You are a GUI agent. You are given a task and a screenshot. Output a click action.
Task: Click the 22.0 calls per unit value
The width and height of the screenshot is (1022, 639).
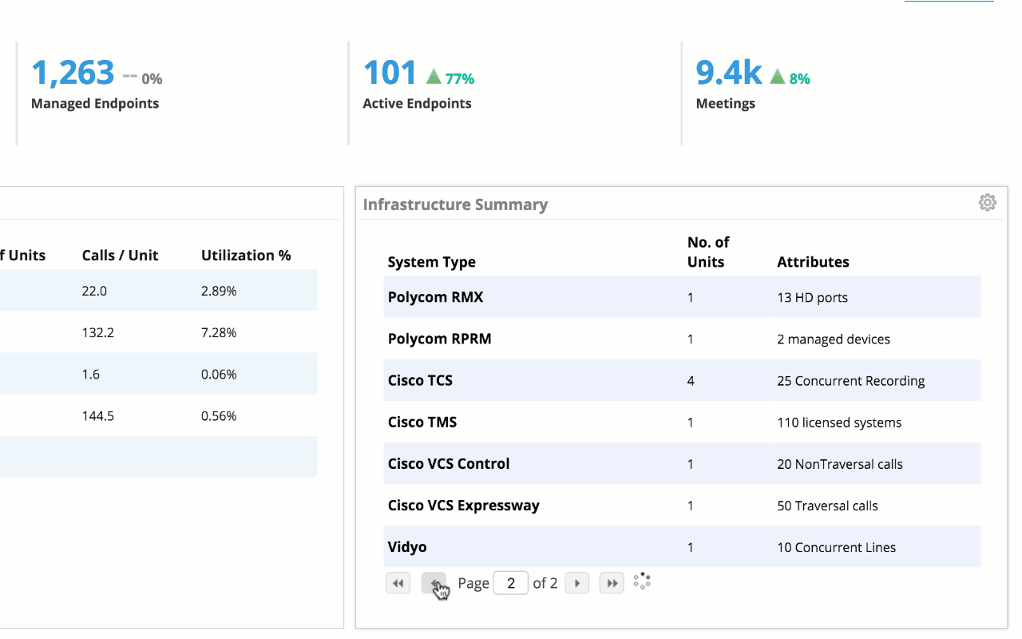(94, 291)
